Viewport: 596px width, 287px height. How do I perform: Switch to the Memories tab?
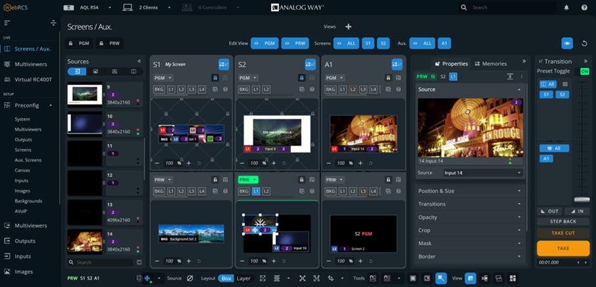pyautogui.click(x=490, y=64)
